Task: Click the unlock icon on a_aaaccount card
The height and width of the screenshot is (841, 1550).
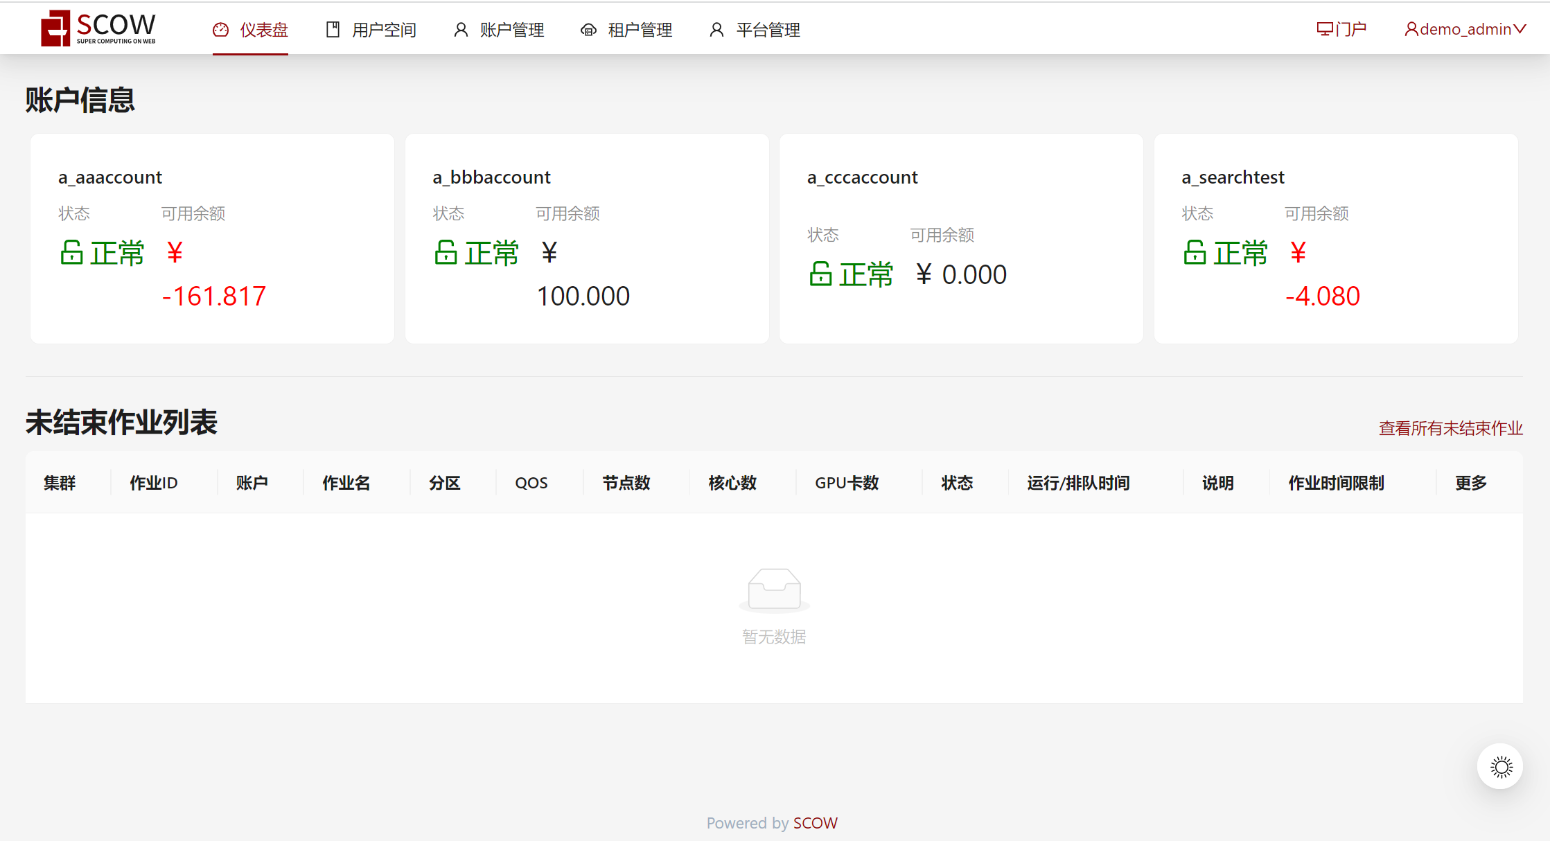Action: [71, 252]
